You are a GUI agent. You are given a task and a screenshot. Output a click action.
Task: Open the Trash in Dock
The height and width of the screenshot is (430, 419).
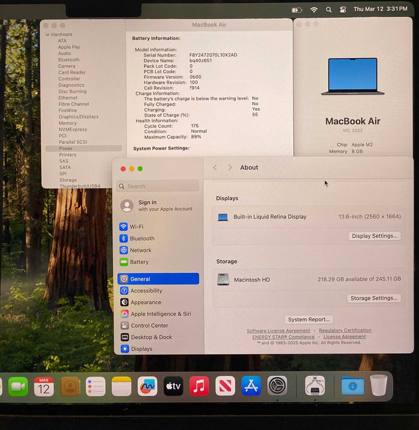[x=379, y=386]
